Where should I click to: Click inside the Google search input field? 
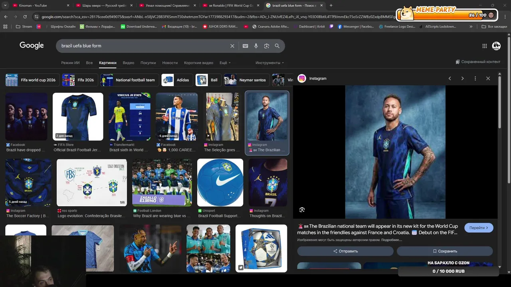point(144,46)
